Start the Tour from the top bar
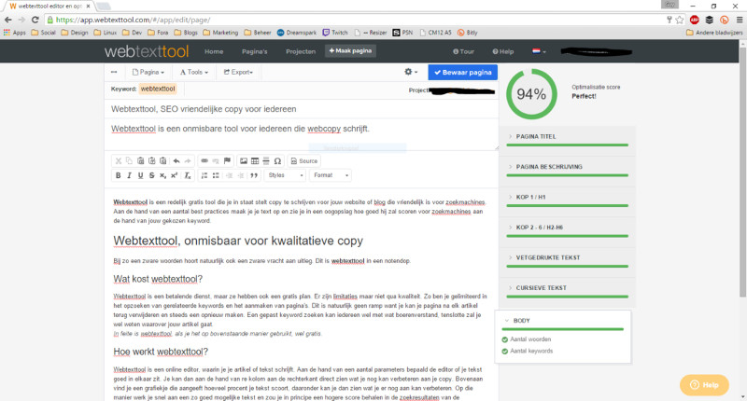Image resolution: width=747 pixels, height=401 pixels. coord(463,51)
